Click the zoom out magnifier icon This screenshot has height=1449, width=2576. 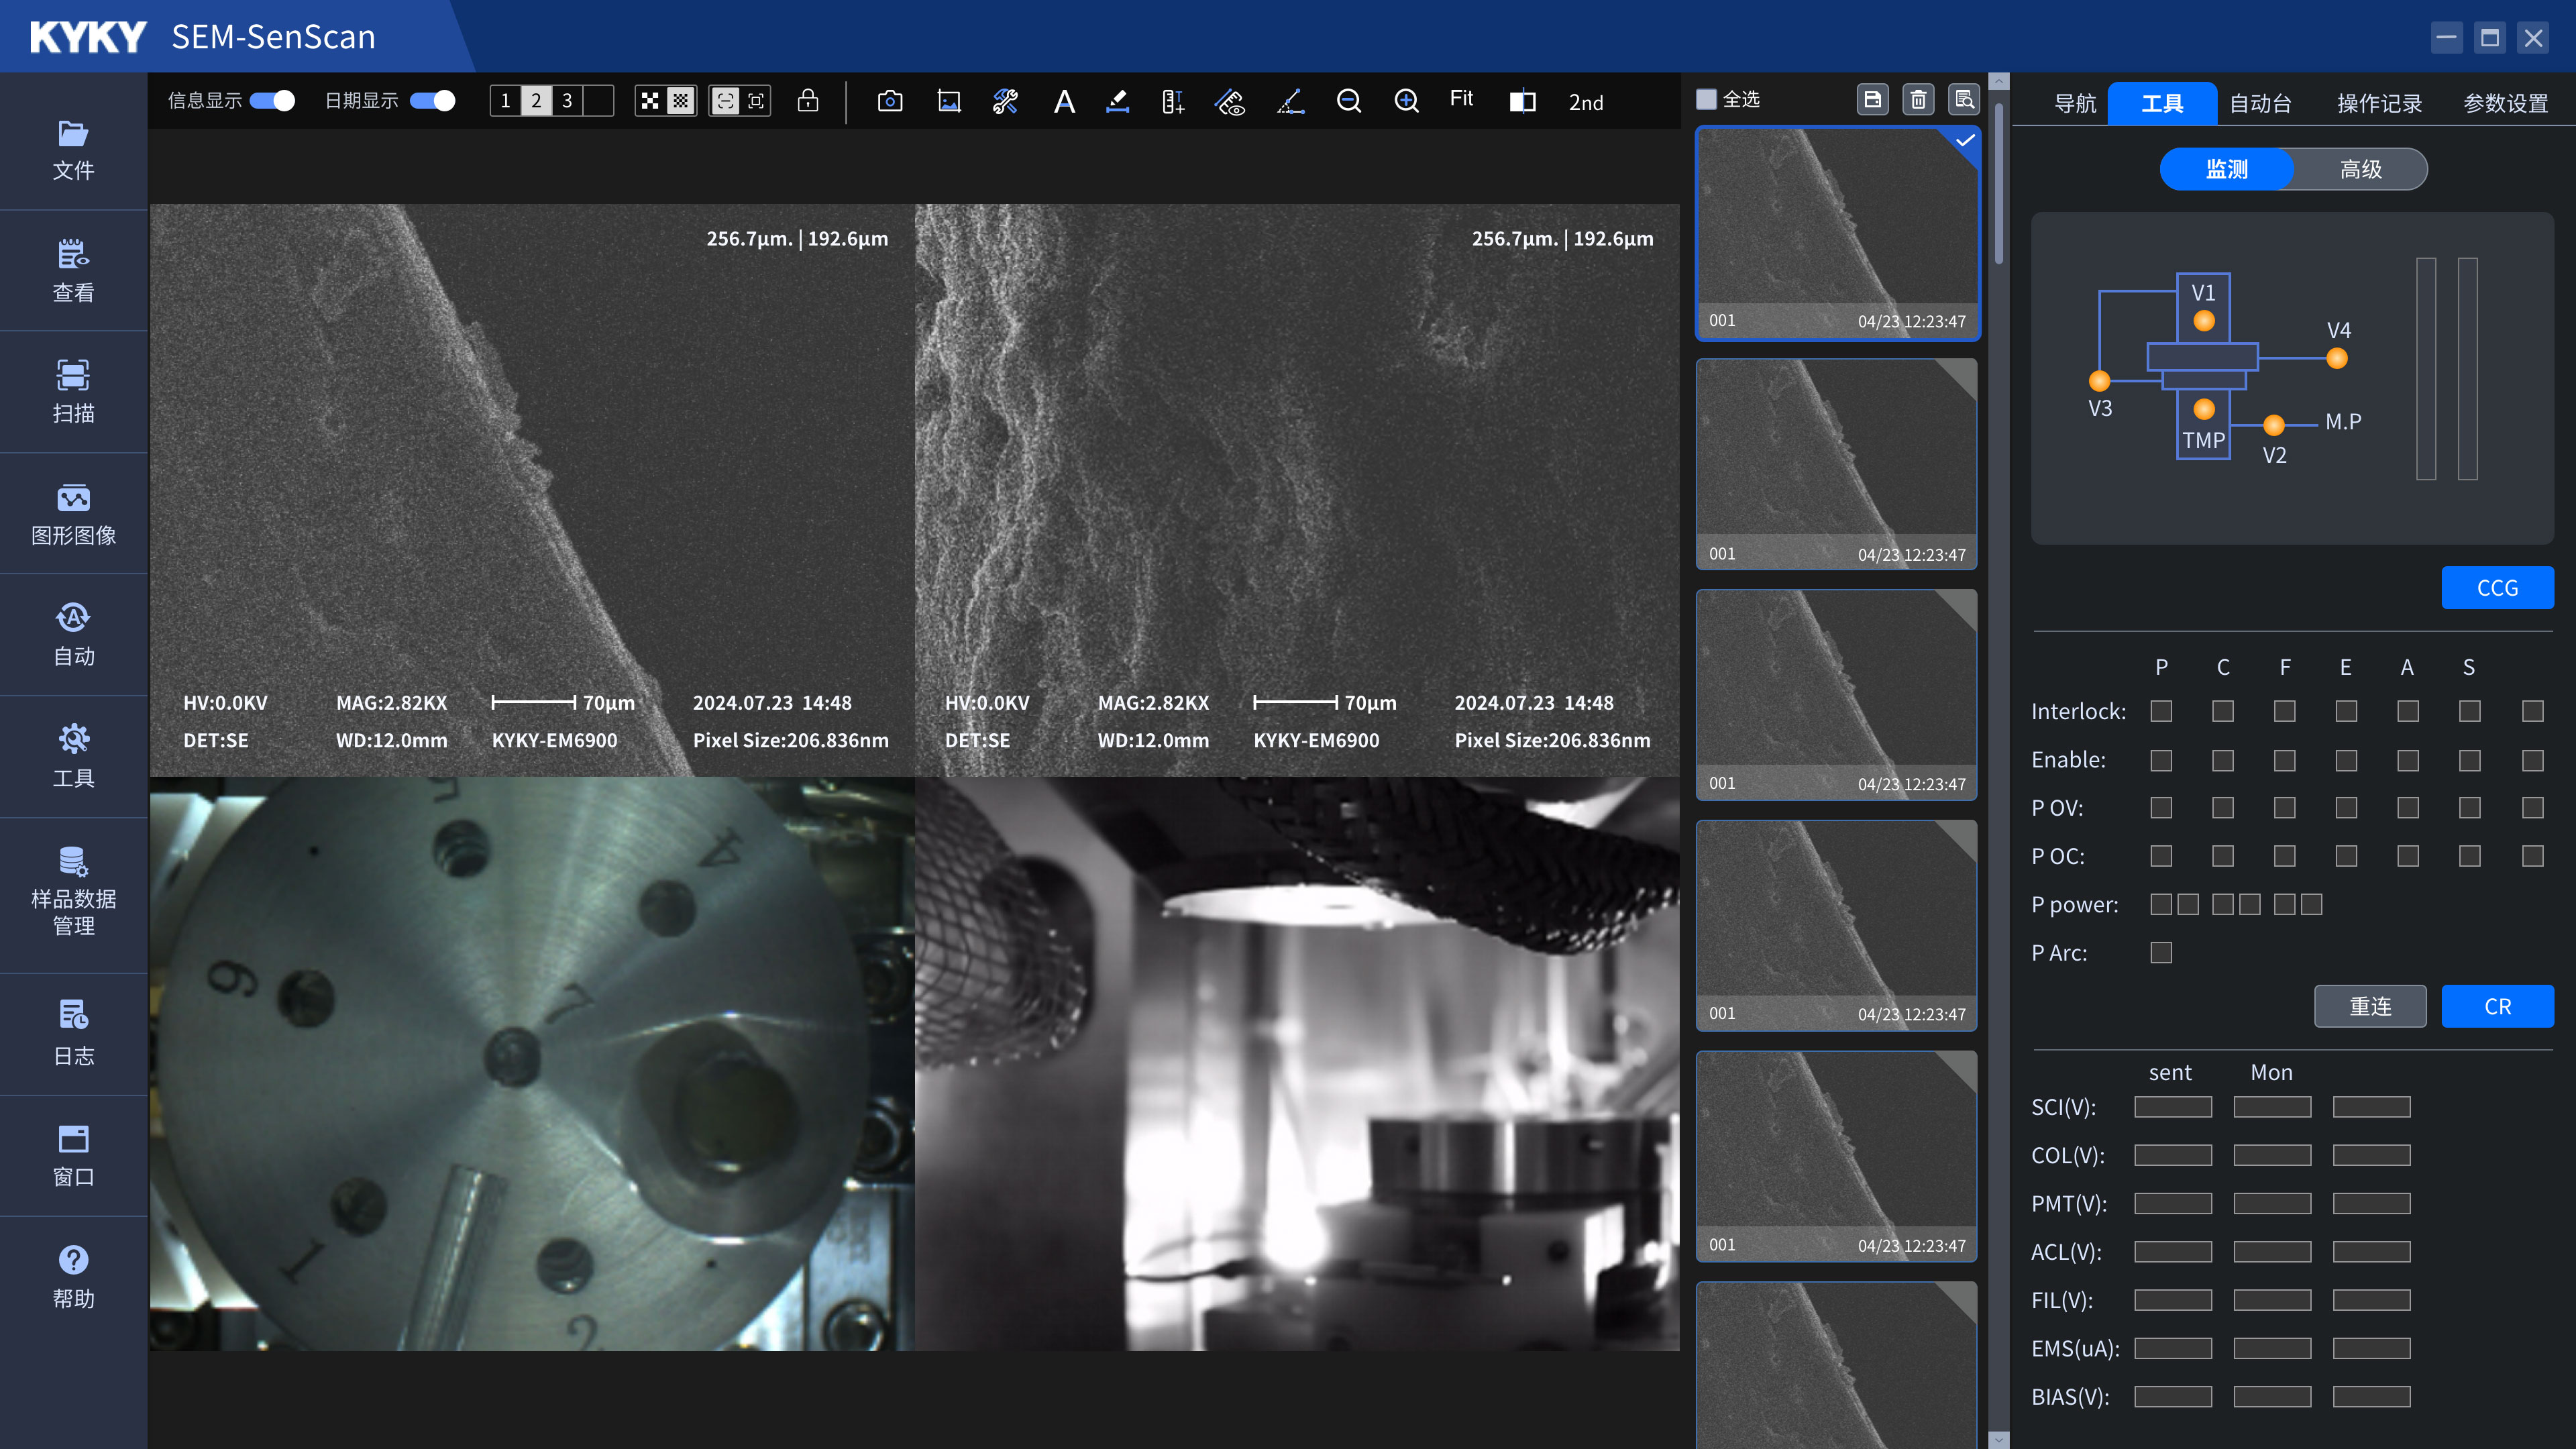1348,101
